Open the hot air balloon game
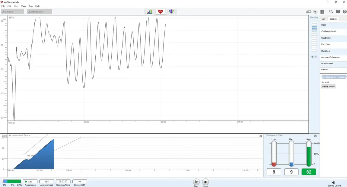 [171, 11]
